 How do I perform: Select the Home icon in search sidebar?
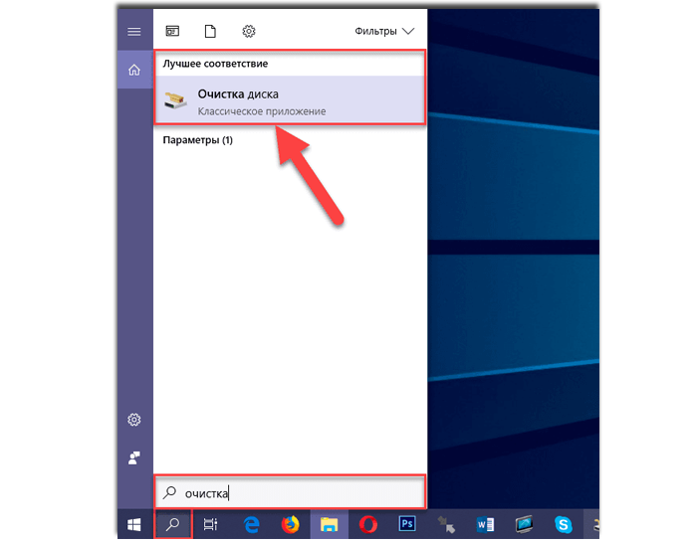134,70
